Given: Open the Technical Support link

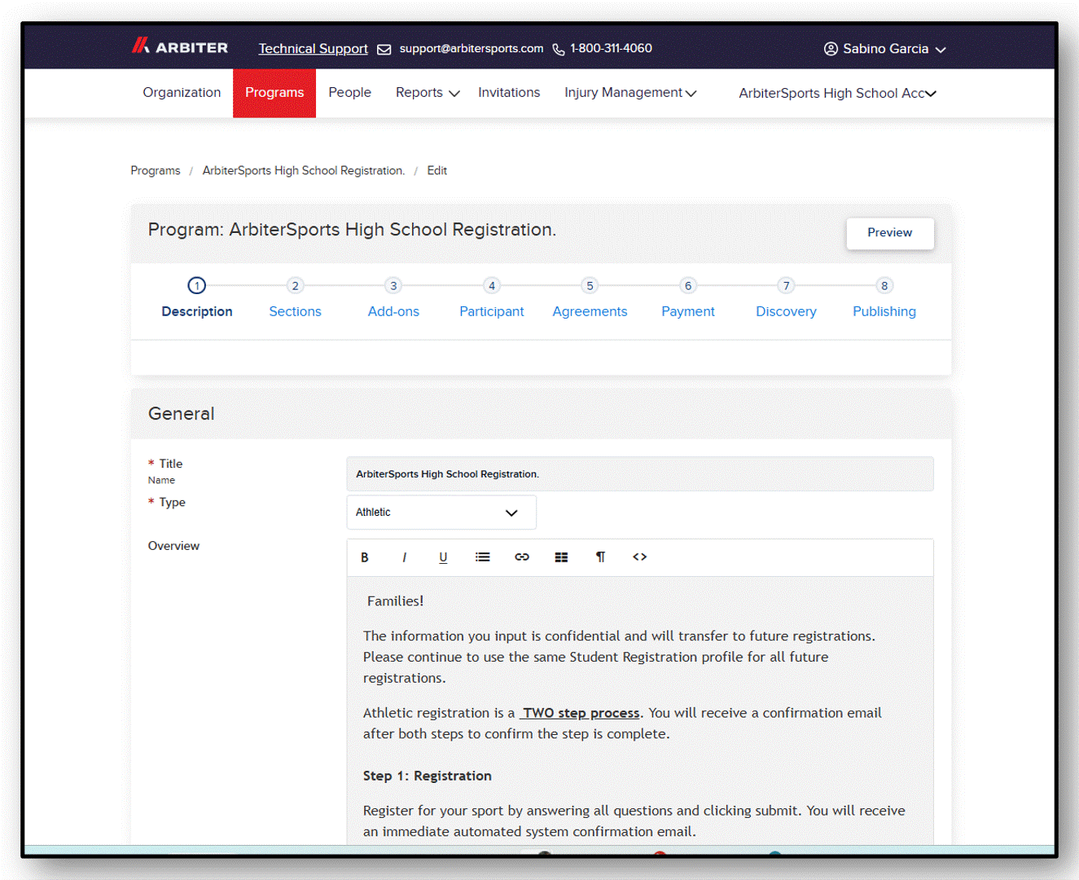Looking at the screenshot, I should [x=314, y=49].
